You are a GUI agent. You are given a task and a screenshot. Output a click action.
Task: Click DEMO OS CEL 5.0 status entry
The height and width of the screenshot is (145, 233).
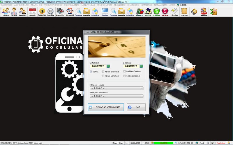point(186,143)
